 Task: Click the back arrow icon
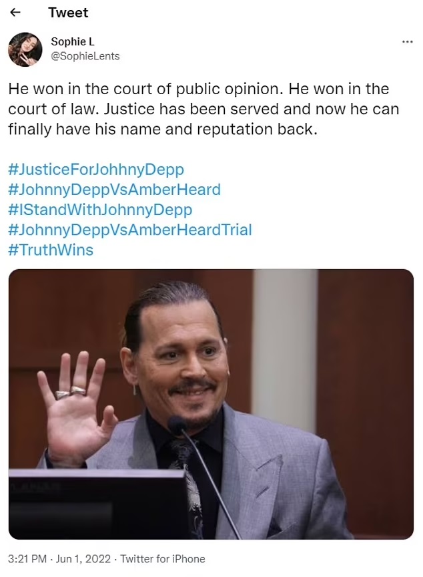15,13
